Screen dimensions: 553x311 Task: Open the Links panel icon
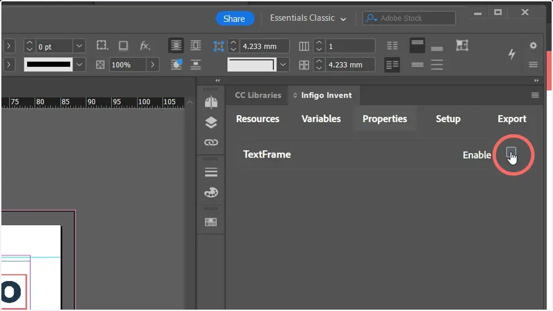click(211, 142)
